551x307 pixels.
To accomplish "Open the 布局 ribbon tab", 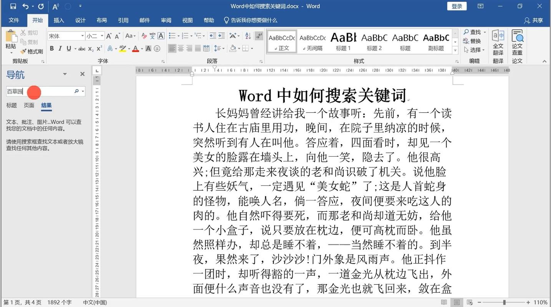I will pyautogui.click(x=102, y=20).
